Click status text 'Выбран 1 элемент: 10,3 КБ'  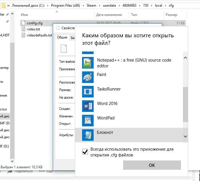coord(22,167)
